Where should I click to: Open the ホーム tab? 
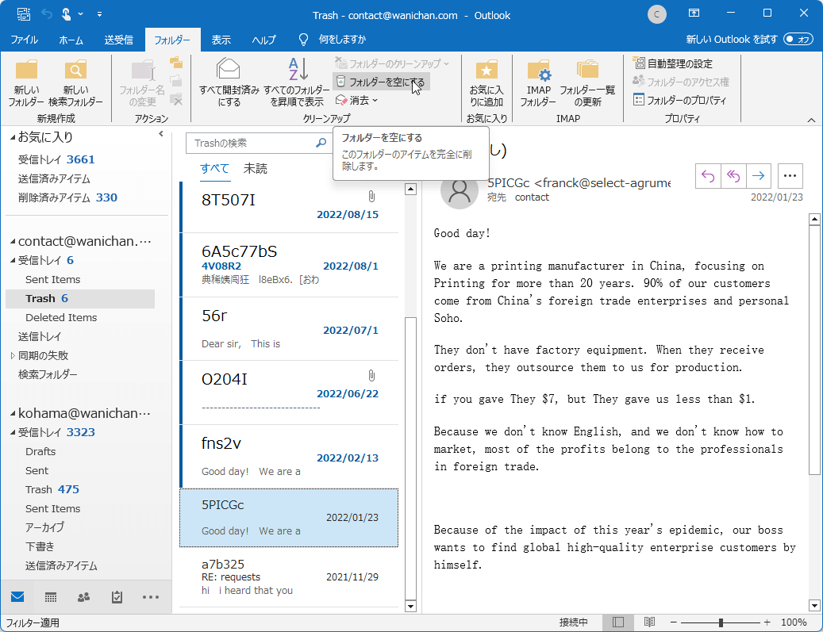coord(71,40)
